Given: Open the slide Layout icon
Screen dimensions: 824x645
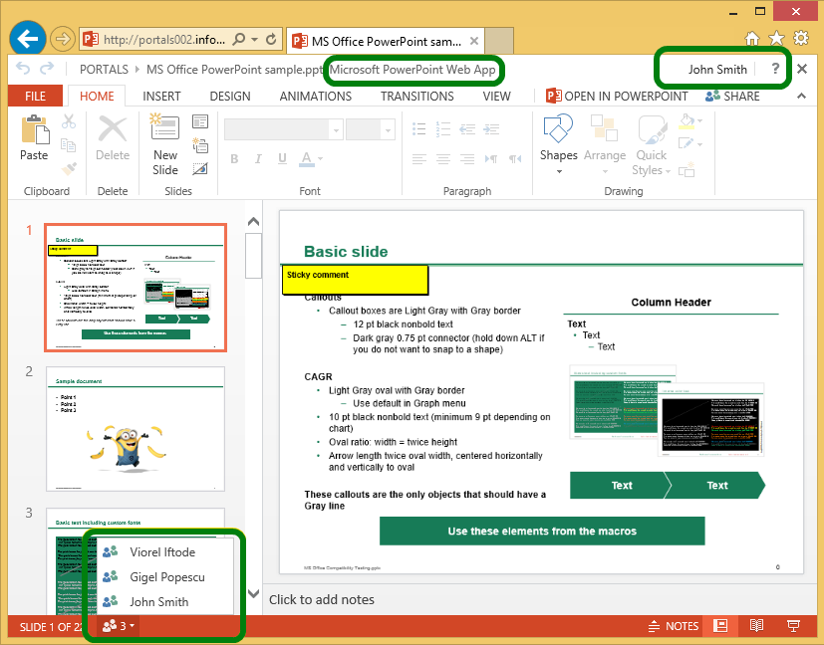Looking at the screenshot, I should [200, 121].
